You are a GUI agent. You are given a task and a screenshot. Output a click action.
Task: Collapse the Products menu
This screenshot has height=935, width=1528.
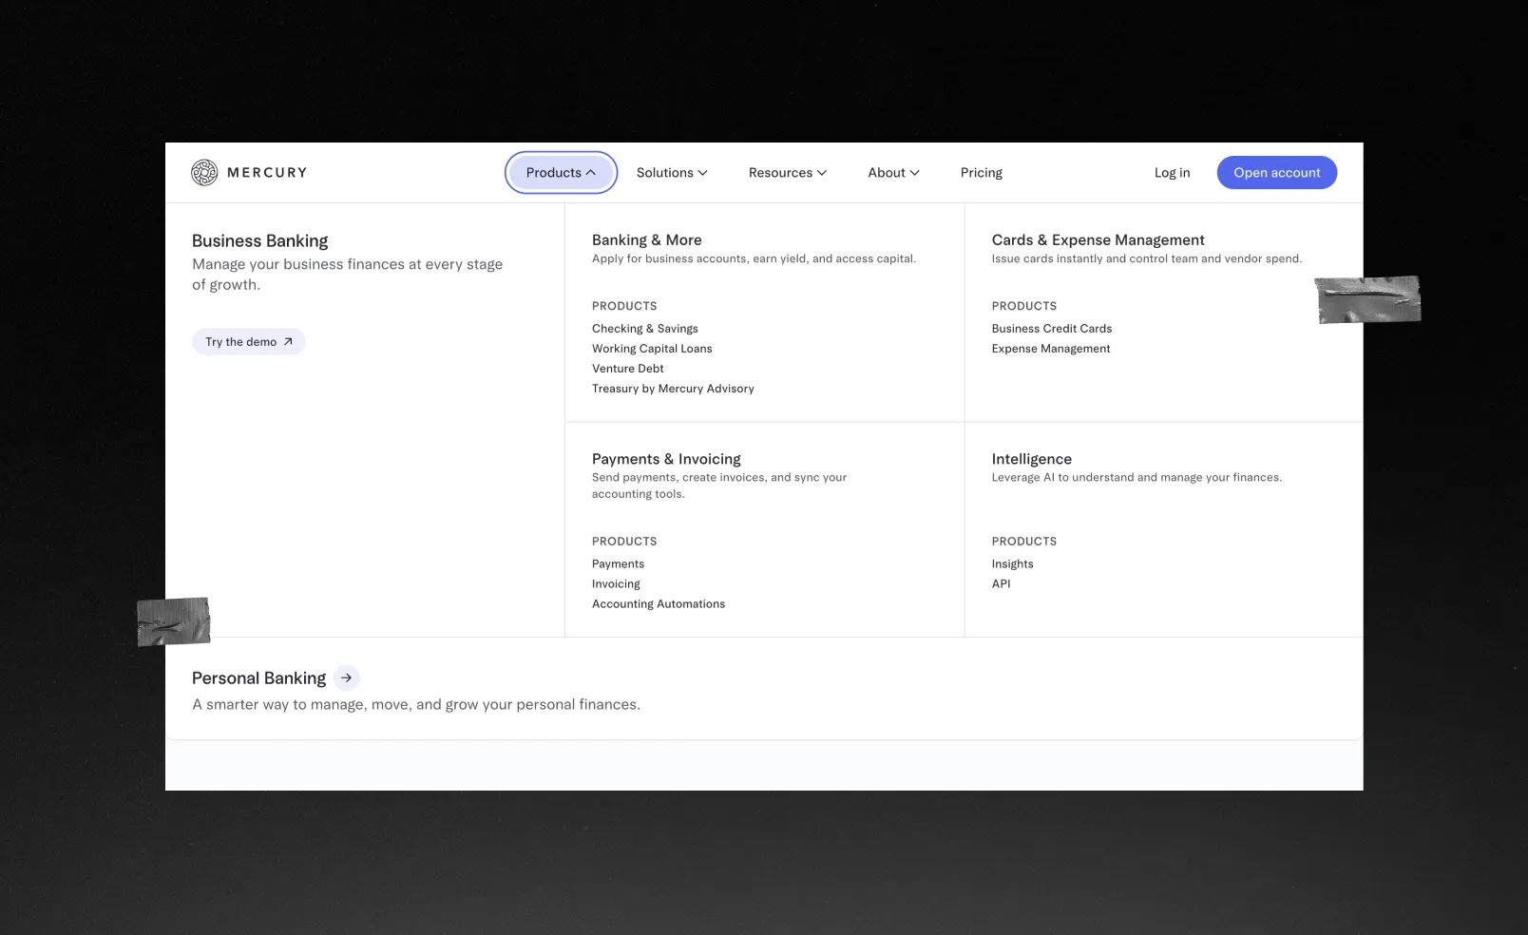click(x=561, y=172)
